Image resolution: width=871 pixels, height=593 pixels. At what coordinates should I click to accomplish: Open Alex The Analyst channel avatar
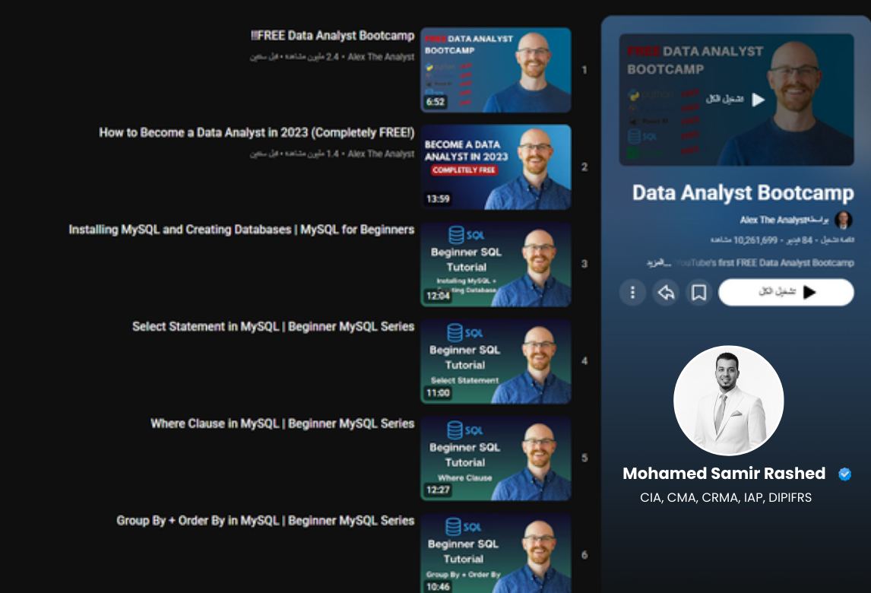pos(843,220)
